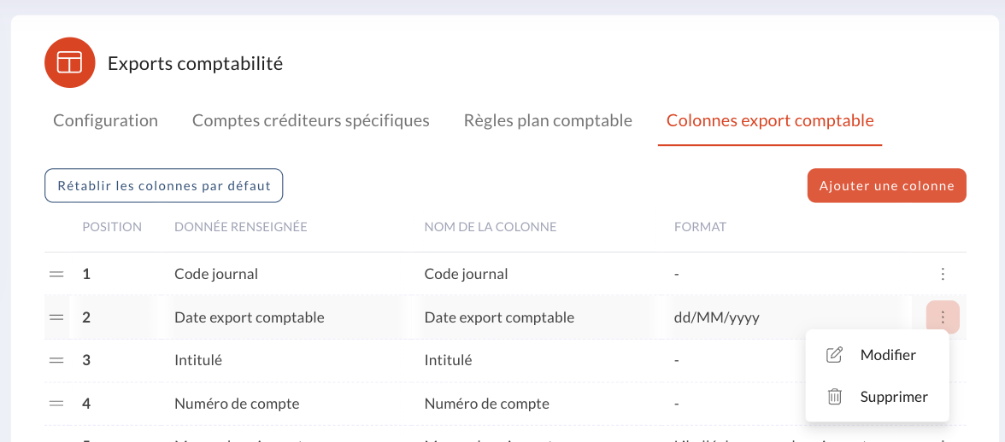The width and height of the screenshot is (1005, 442).
Task: Open the three-dot menu for Code journal row
Action: coord(942,275)
